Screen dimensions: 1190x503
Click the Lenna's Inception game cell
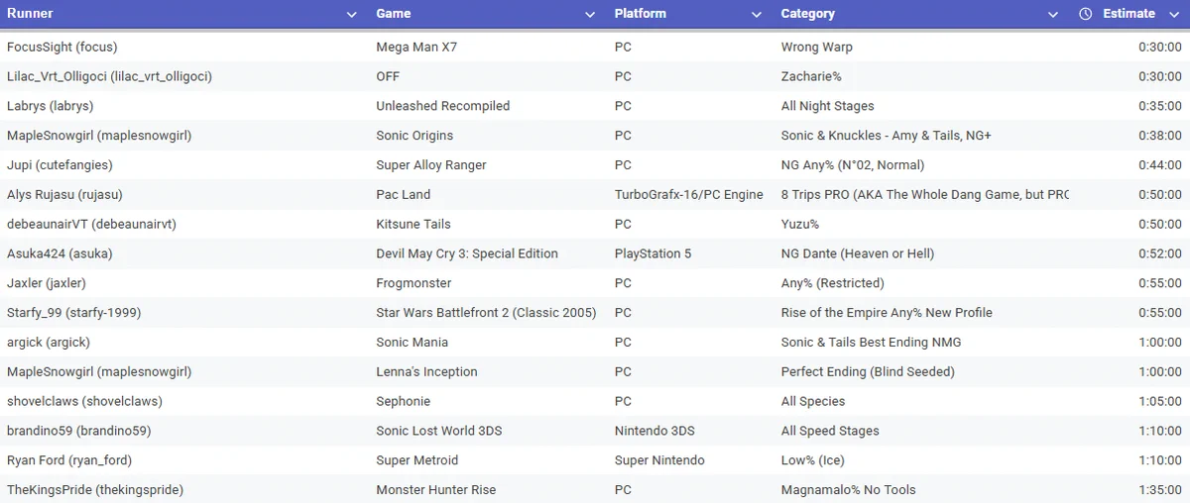pos(426,372)
